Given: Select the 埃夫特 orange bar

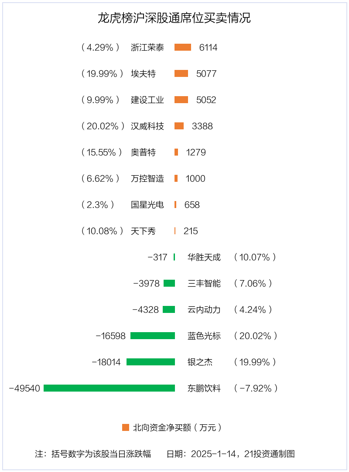Looking at the screenshot, I should coord(181,73).
